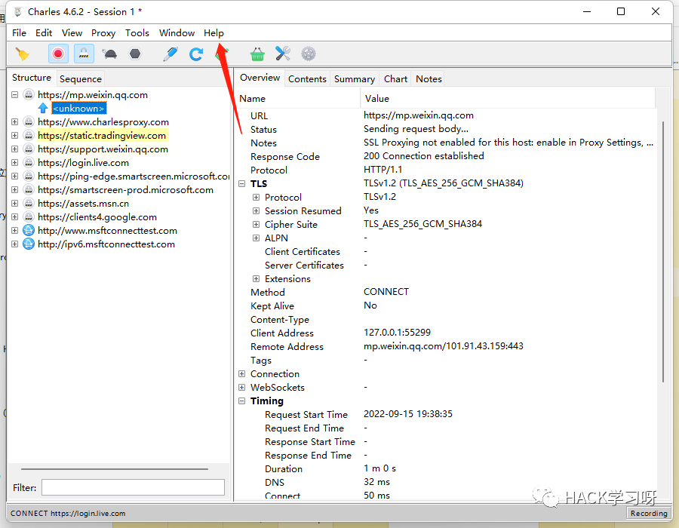679x528 pixels.
Task: Click the Recording status button
Action: 649,513
